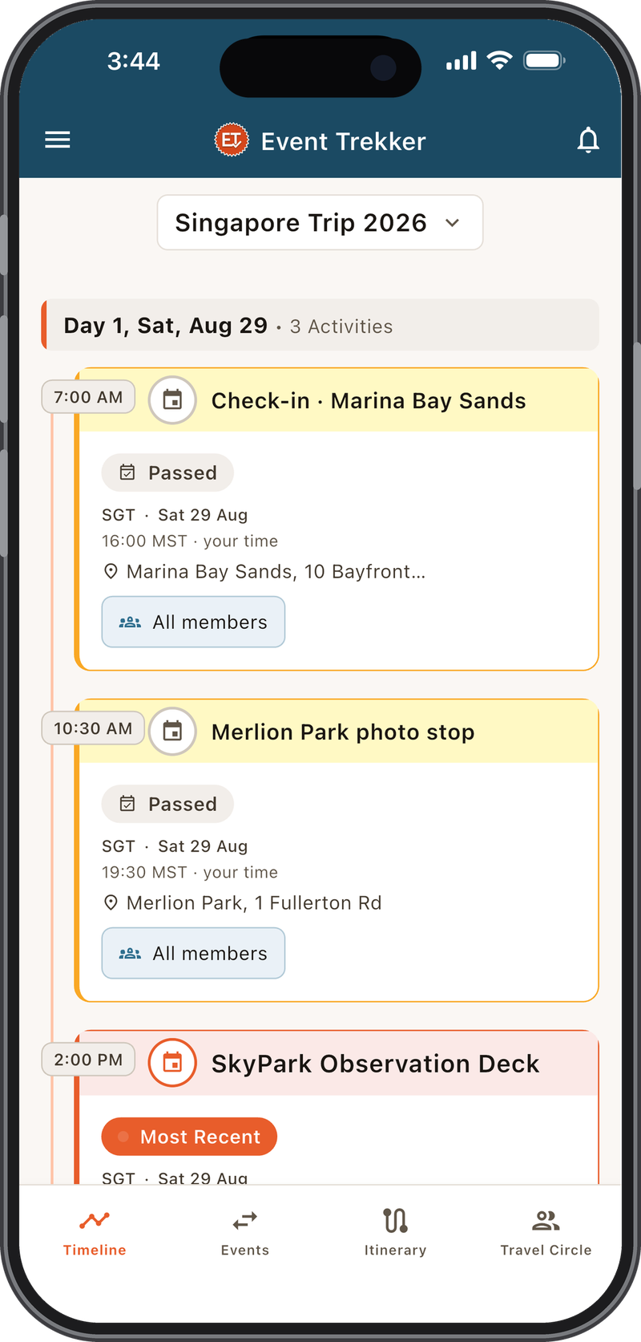
Task: Tap the cellular signal bars icon
Action: 462,61
